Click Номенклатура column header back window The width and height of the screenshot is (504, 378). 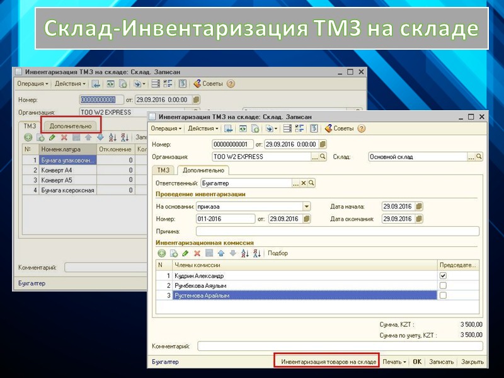(68, 149)
